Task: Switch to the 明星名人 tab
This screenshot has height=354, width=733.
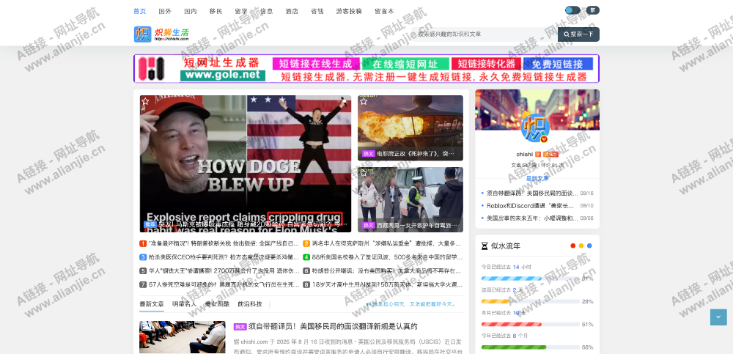Action: tap(184, 303)
